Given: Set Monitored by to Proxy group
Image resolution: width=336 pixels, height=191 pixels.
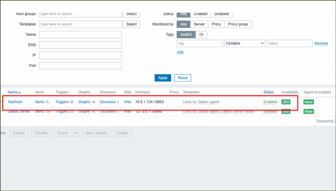Looking at the screenshot, I should [x=238, y=24].
